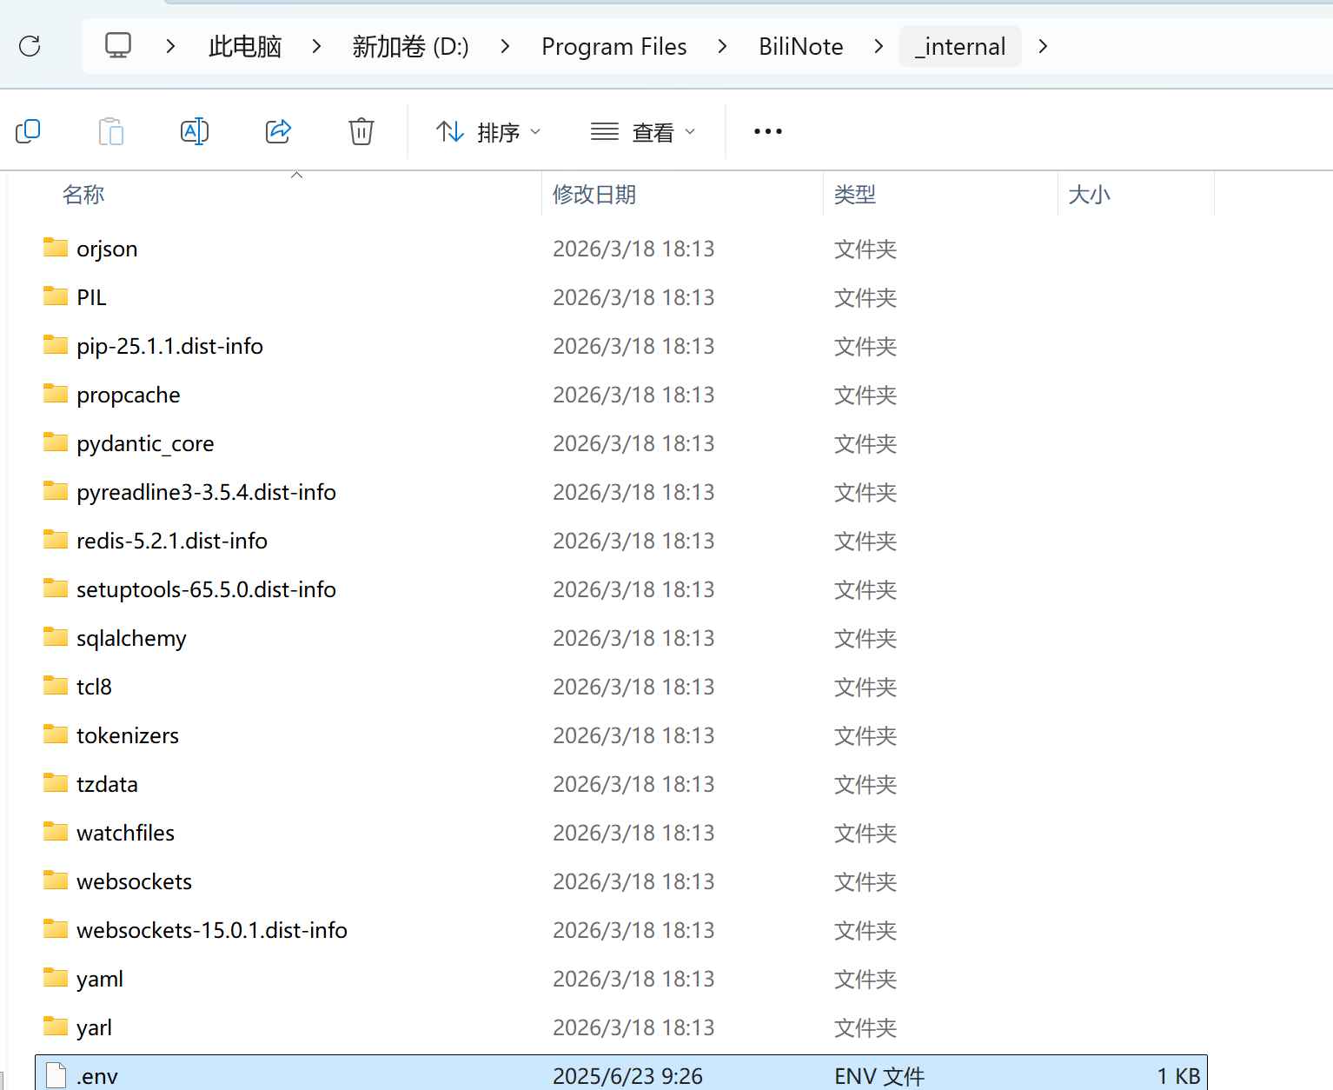
Task: Click the _internal breadcrumb segment
Action: [960, 46]
